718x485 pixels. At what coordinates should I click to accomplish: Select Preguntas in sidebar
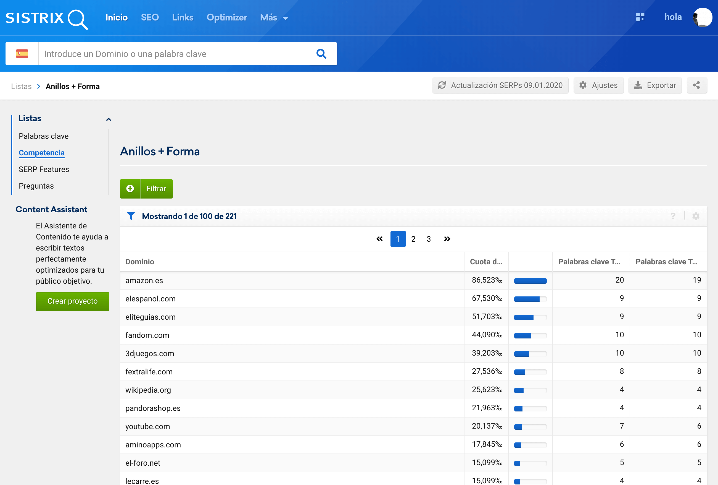(36, 186)
